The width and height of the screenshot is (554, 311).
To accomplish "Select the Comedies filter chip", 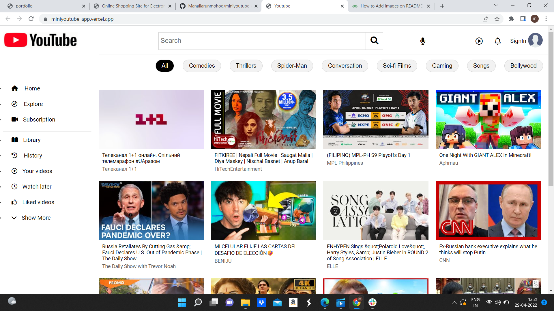I will 202,66.
